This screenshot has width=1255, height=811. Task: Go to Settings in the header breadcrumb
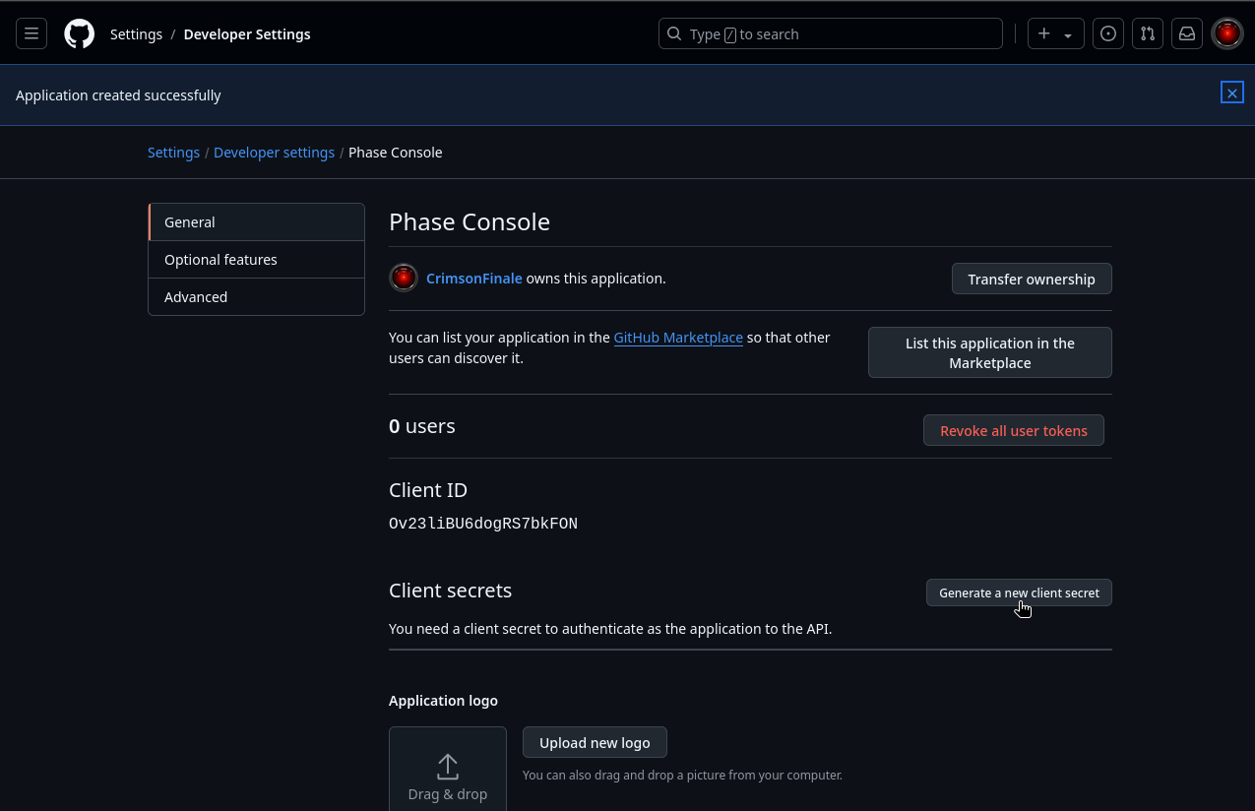136,34
